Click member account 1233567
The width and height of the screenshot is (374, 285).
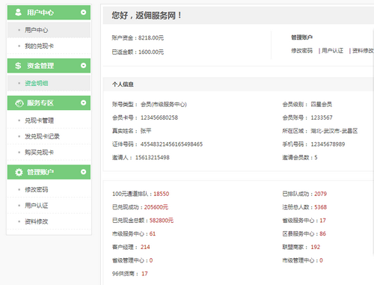322,117
